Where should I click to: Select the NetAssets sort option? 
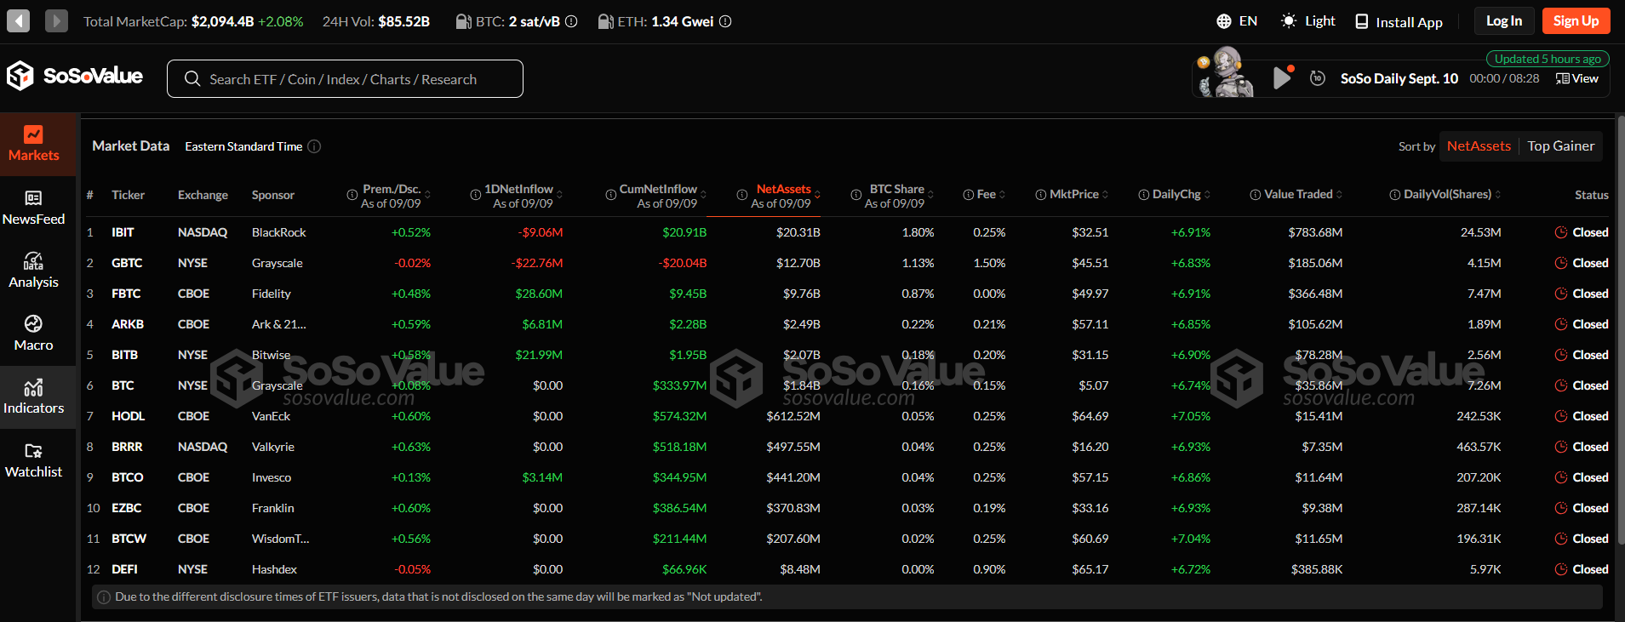(1479, 146)
